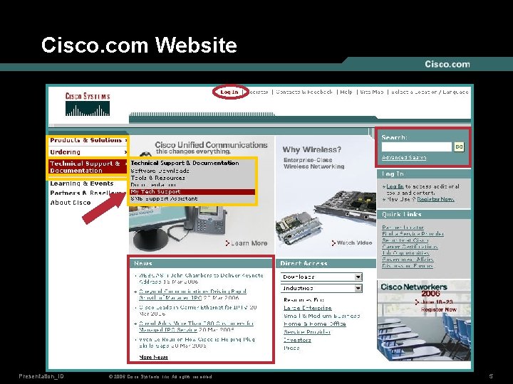Image resolution: width=513 pixels, height=384 pixels.
Task: Click the Why Wireless banner image
Action: (326, 196)
